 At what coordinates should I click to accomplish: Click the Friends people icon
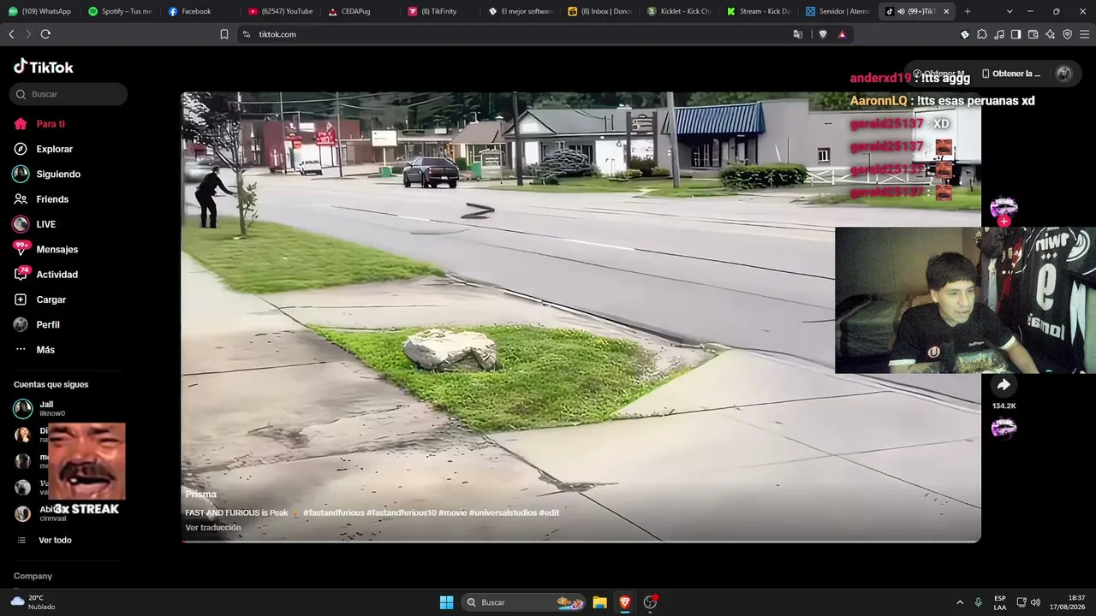(21, 199)
